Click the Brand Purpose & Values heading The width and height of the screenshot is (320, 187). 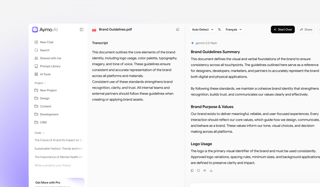tap(212, 107)
